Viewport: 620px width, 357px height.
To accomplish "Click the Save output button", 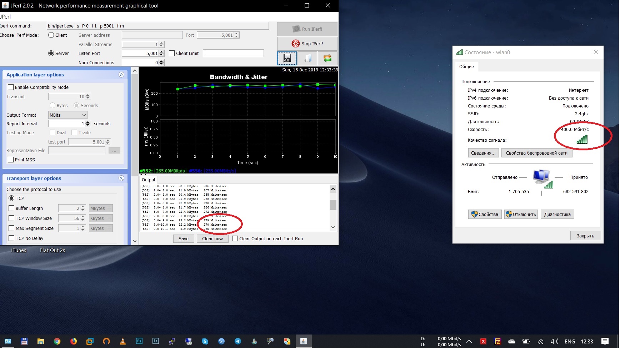I will coord(184,238).
